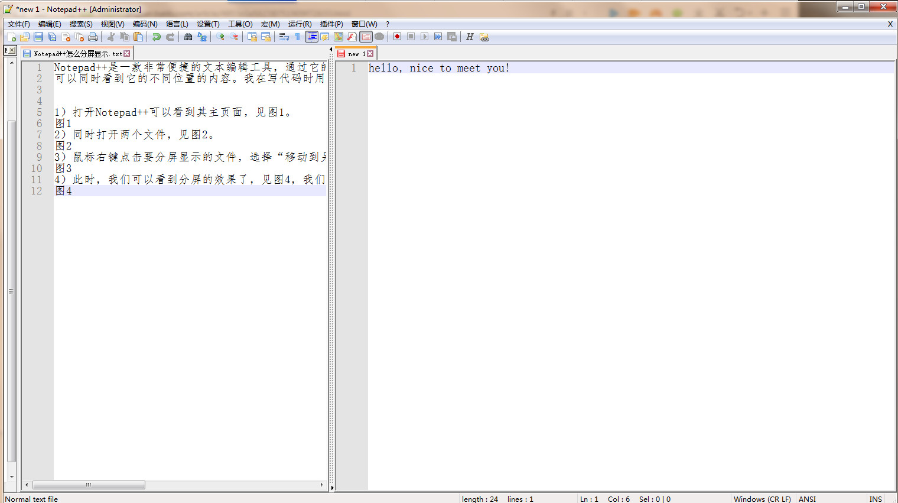The image size is (898, 503).
Task: Click the stop recording macro button
Action: coord(411,37)
